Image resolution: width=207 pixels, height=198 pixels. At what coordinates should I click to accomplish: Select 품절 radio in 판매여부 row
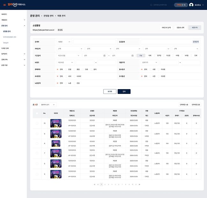[x=74, y=69]
